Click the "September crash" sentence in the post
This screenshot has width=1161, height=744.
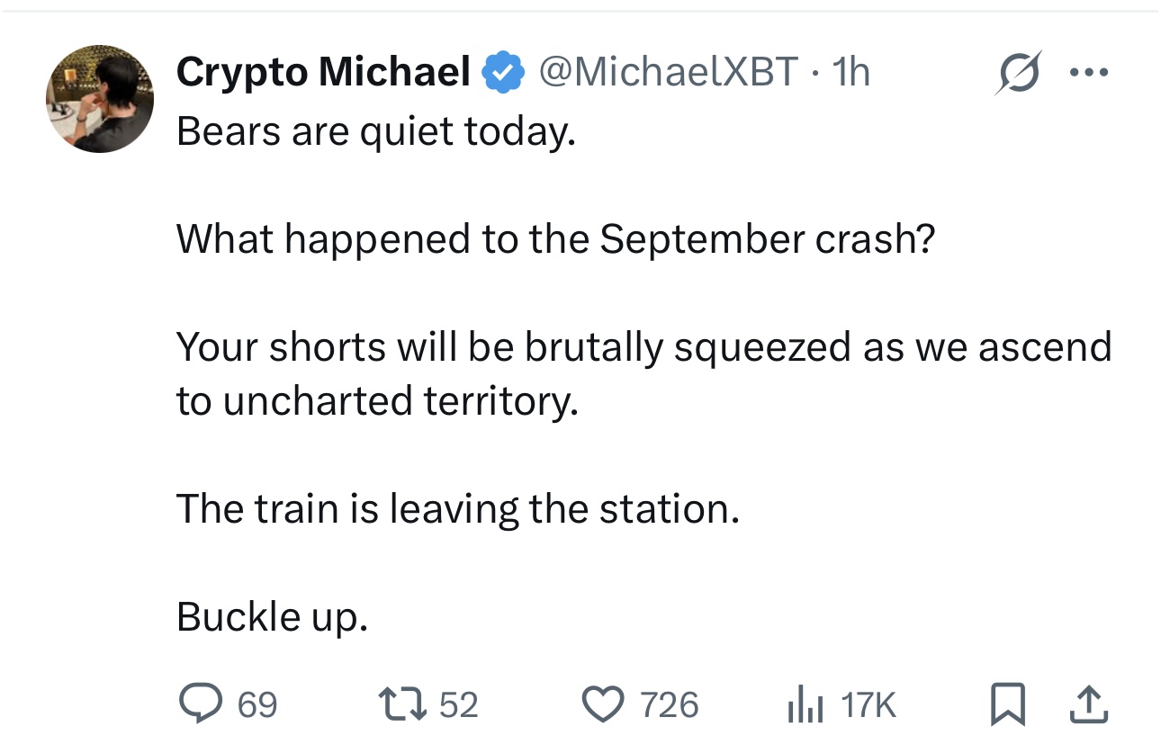point(555,239)
